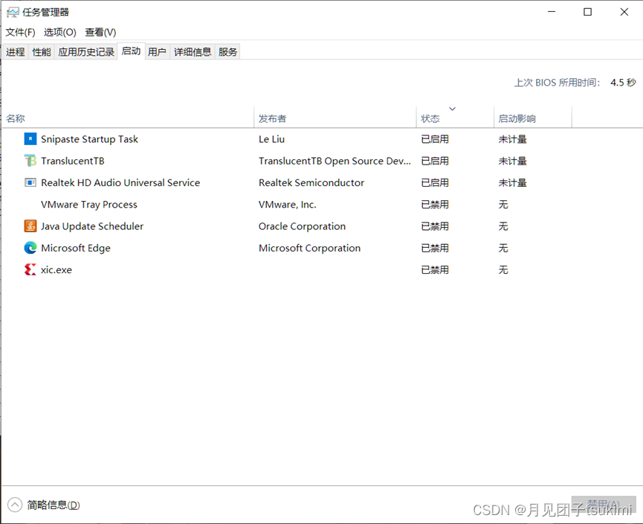Viewport: 643px width, 524px height.
Task: Select the Snipaste Startup Task row name
Action: click(x=89, y=139)
